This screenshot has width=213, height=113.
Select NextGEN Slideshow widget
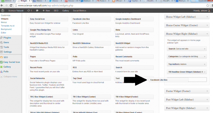pyautogui.click(x=91, y=43)
